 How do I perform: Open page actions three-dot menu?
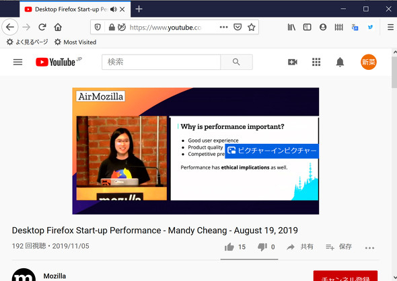(x=223, y=27)
